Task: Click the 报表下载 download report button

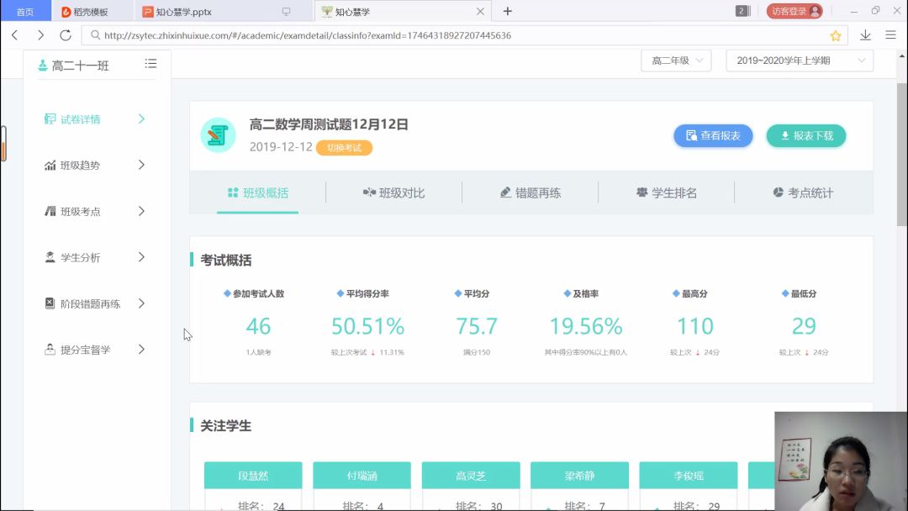Action: (x=805, y=135)
